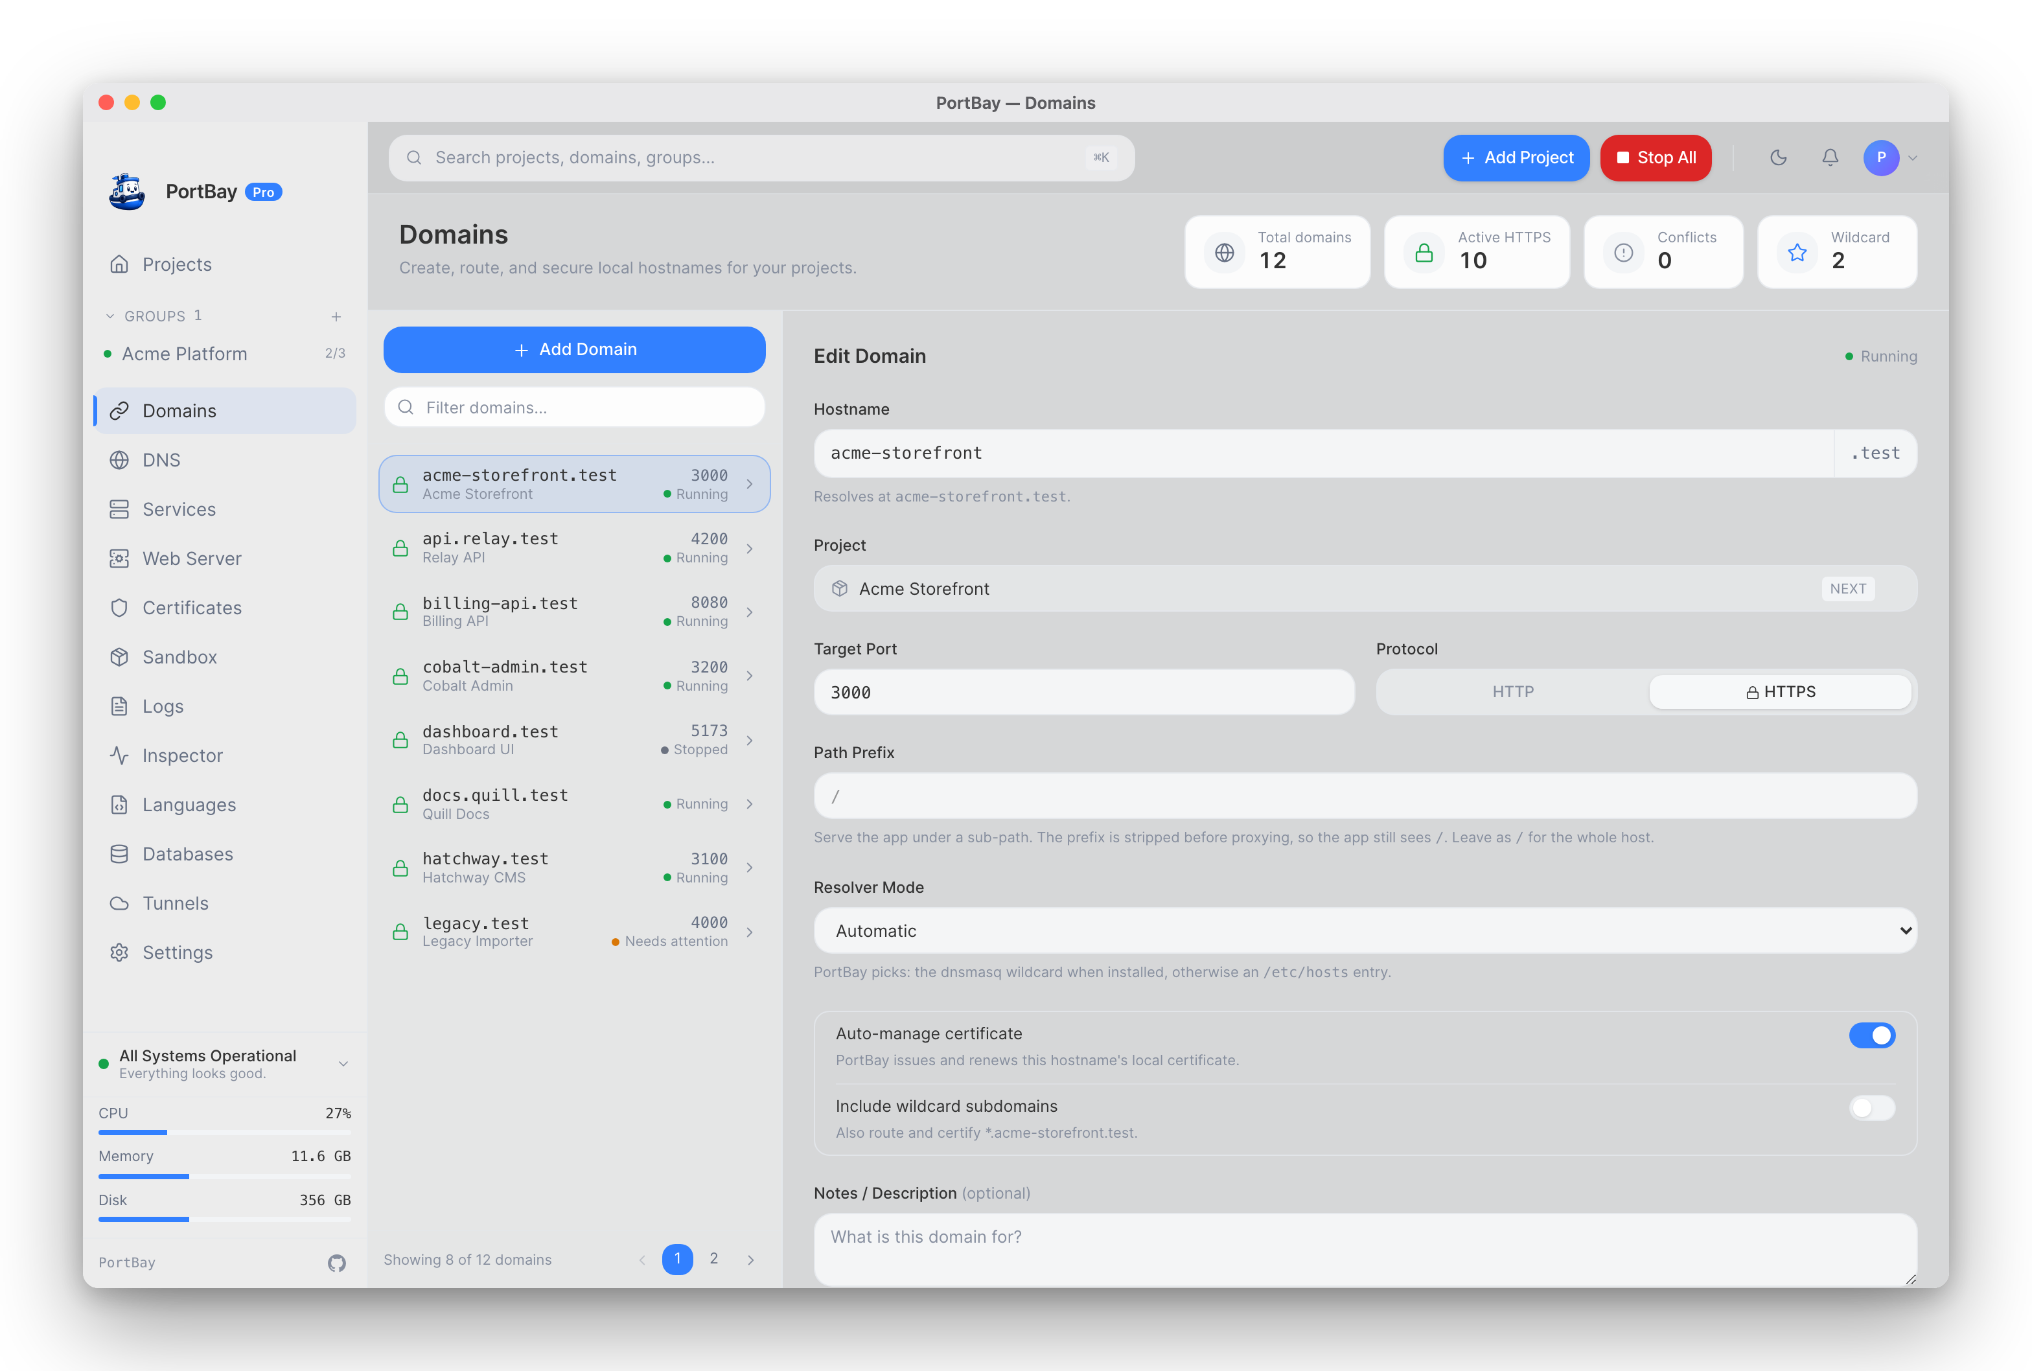Click the Stop All button

[1655, 157]
